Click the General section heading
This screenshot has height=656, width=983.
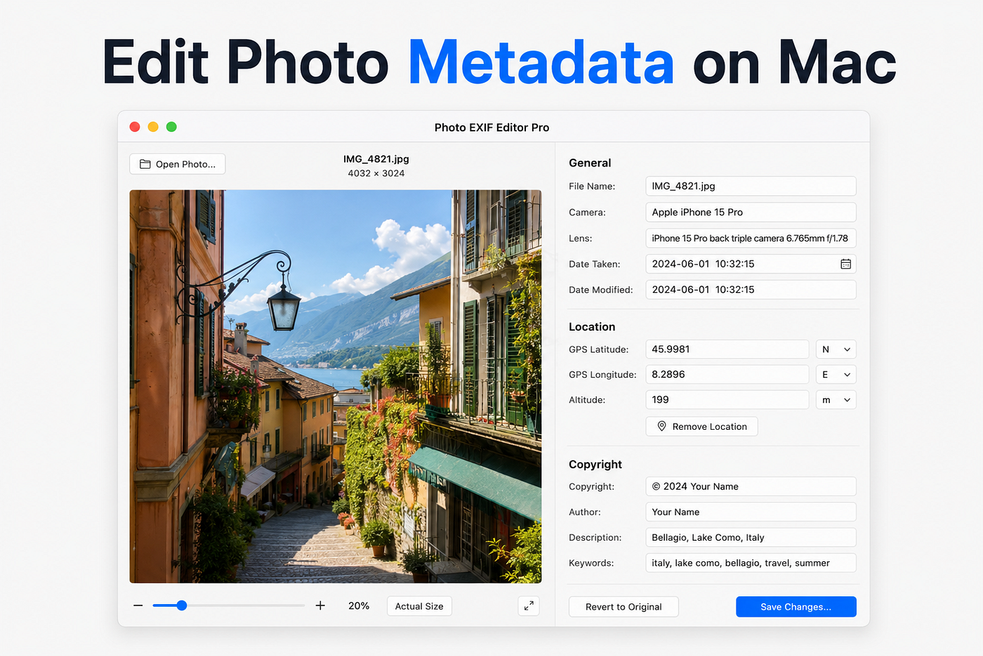click(x=590, y=163)
